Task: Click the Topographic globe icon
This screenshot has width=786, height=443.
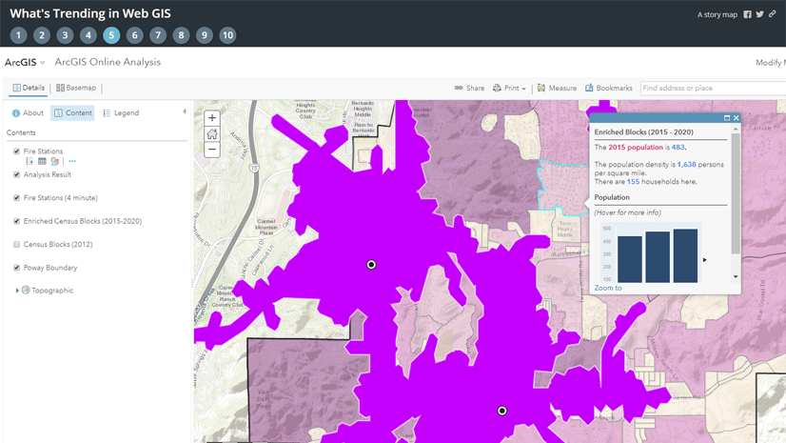Action: tap(26, 290)
